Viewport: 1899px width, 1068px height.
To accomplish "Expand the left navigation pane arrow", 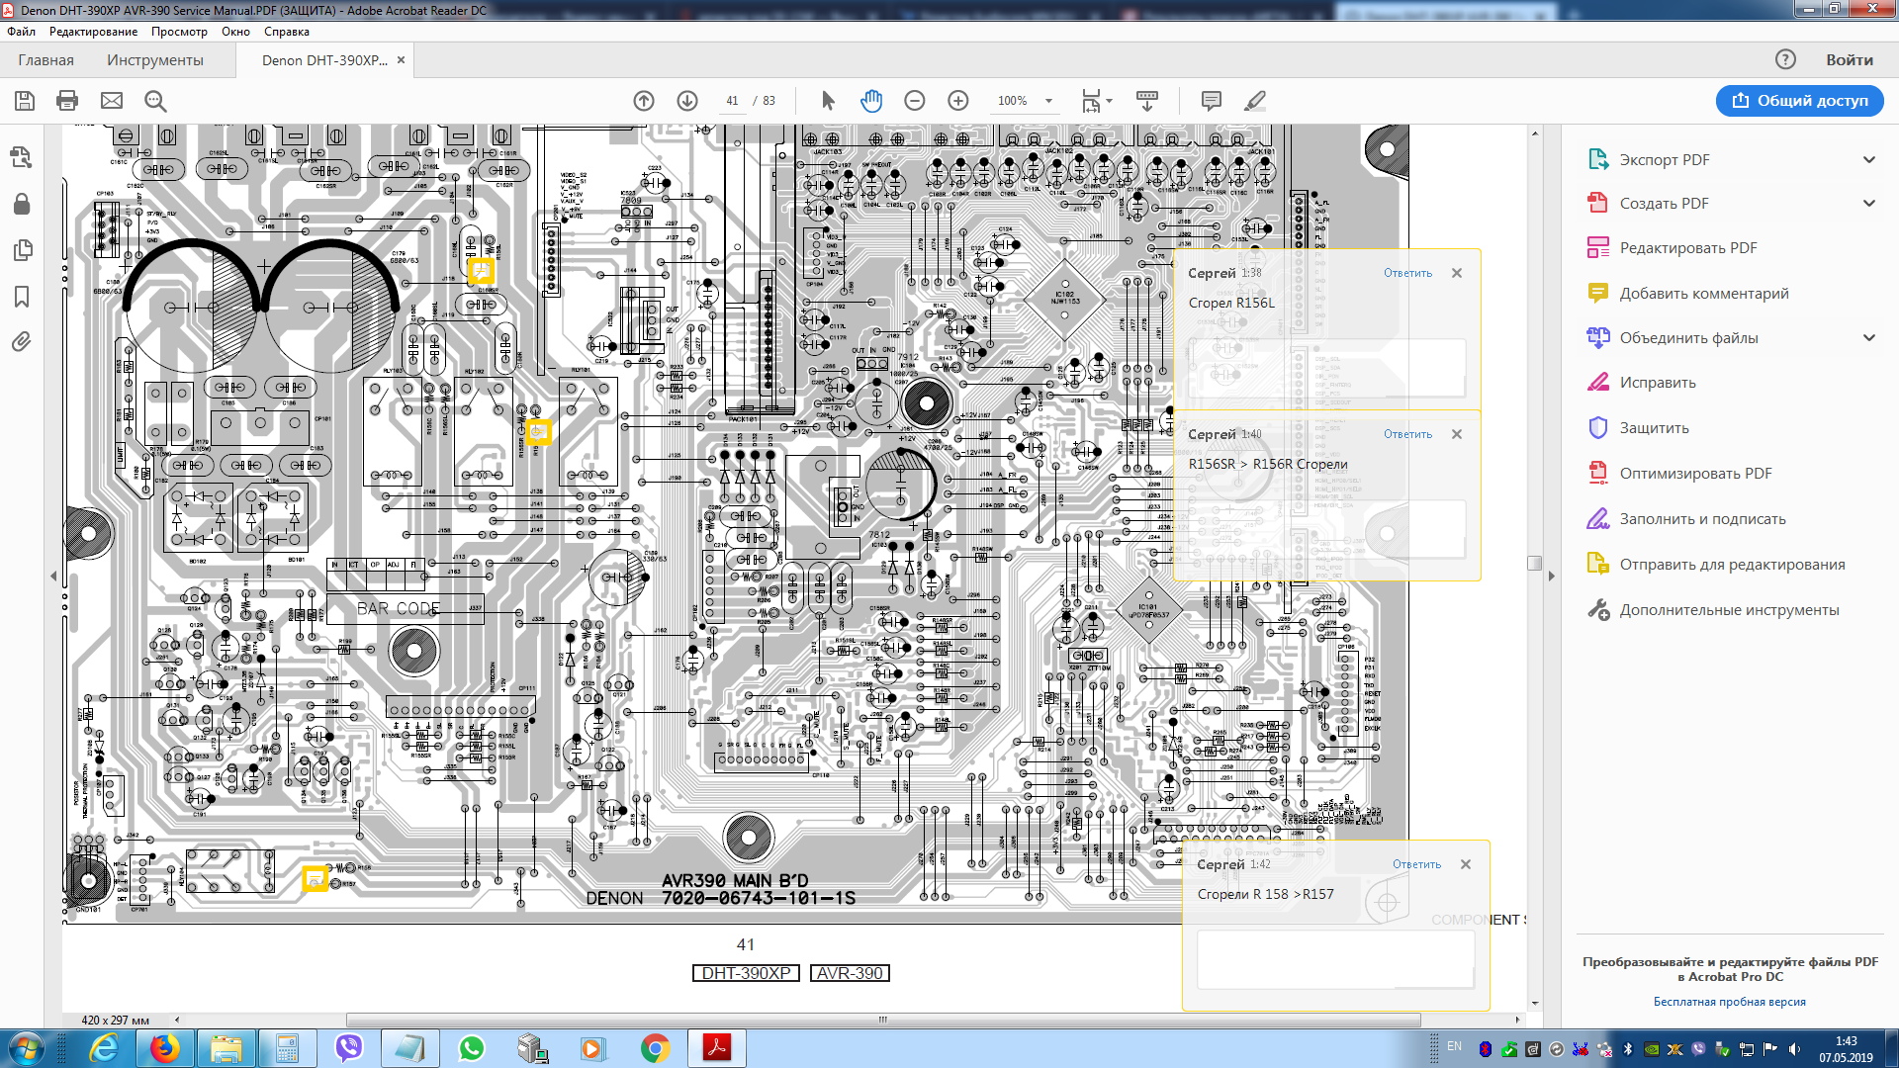I will click(53, 576).
